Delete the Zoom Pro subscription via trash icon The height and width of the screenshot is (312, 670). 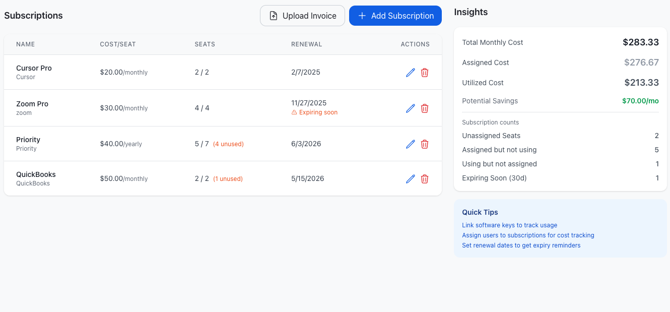425,108
